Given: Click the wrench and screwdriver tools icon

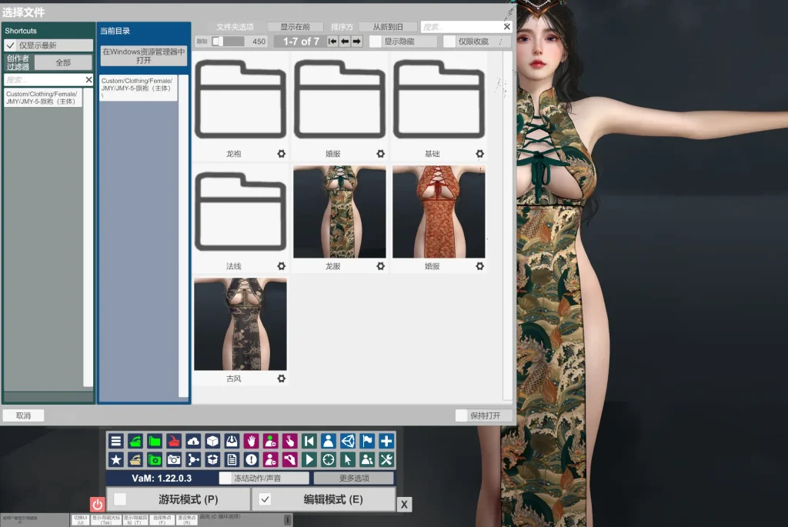Looking at the screenshot, I should point(386,459).
